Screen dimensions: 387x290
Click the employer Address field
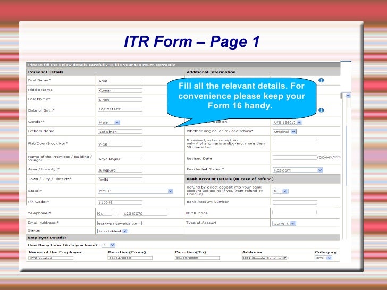265,258
